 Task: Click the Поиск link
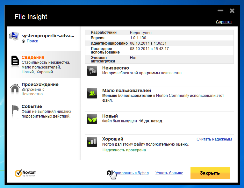pyautogui.click(x=32, y=41)
